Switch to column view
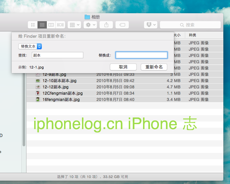 pyautogui.click(x=51, y=25)
